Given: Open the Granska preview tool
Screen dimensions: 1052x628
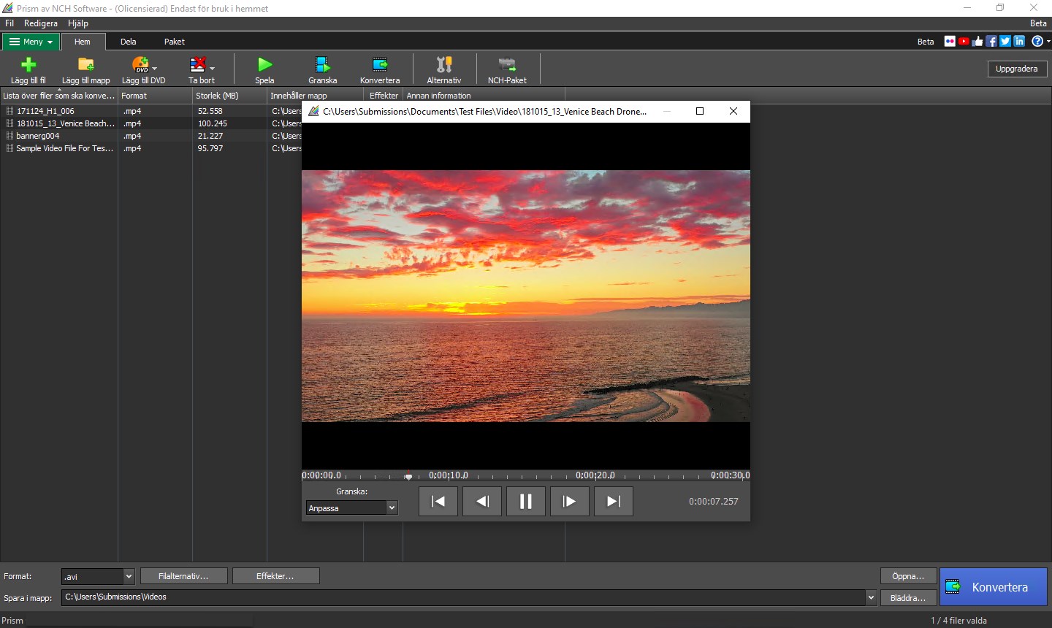Looking at the screenshot, I should pyautogui.click(x=322, y=66).
